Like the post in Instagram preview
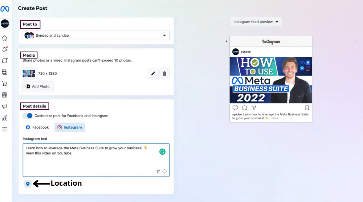 click(235, 108)
